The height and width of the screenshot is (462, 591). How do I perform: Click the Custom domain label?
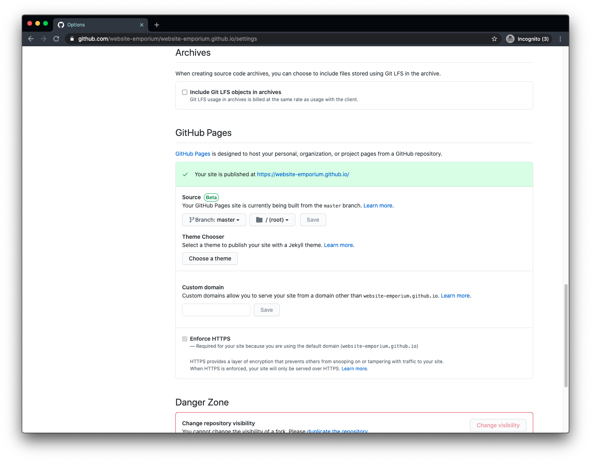click(203, 287)
